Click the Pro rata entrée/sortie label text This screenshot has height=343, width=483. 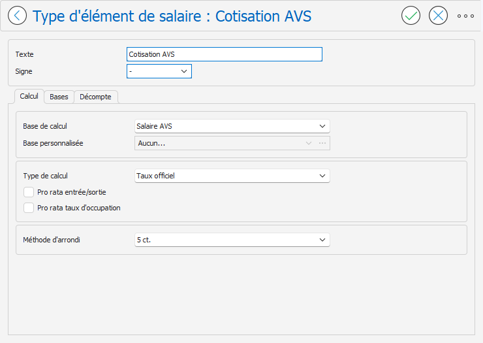pos(72,192)
